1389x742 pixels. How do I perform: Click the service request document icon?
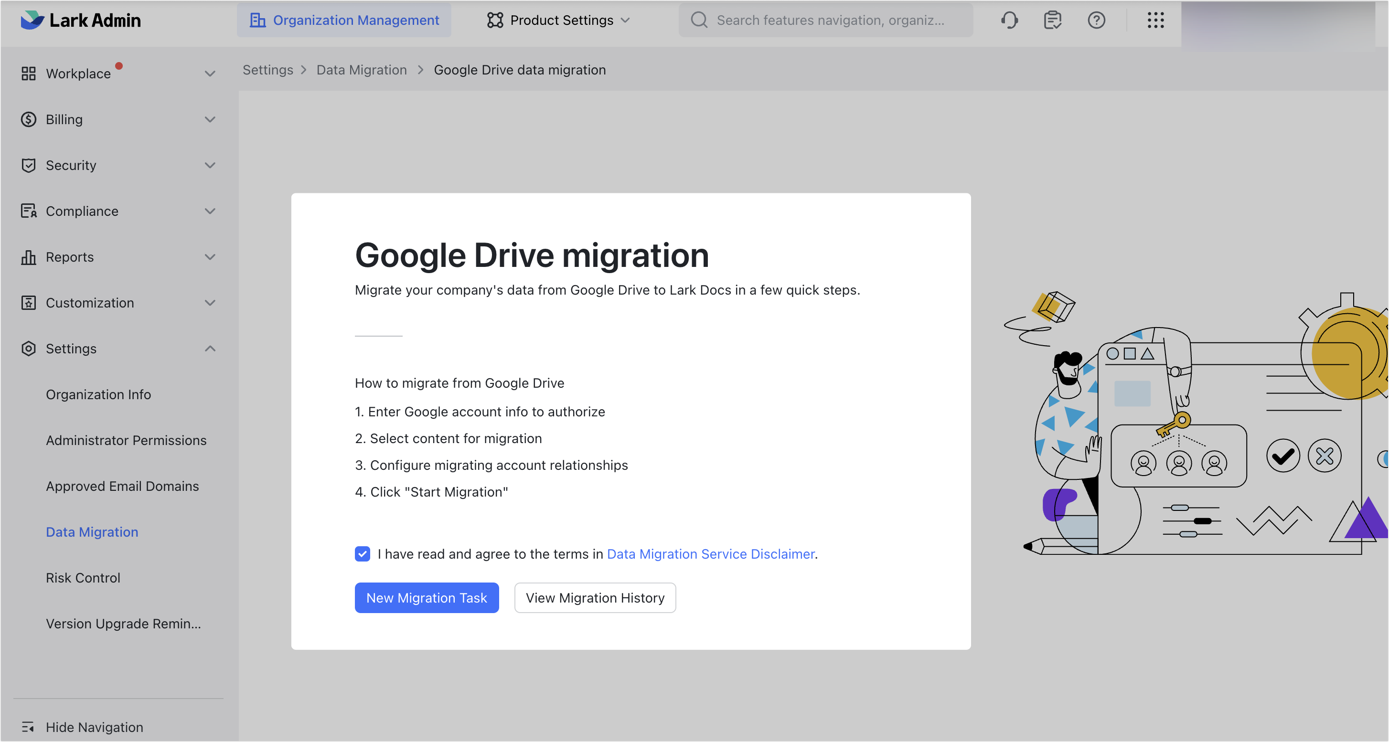[1052, 20]
